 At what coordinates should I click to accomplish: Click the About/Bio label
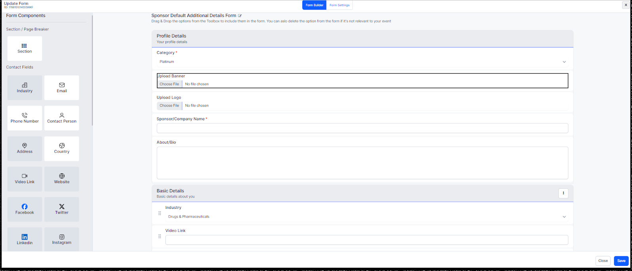coord(166,142)
